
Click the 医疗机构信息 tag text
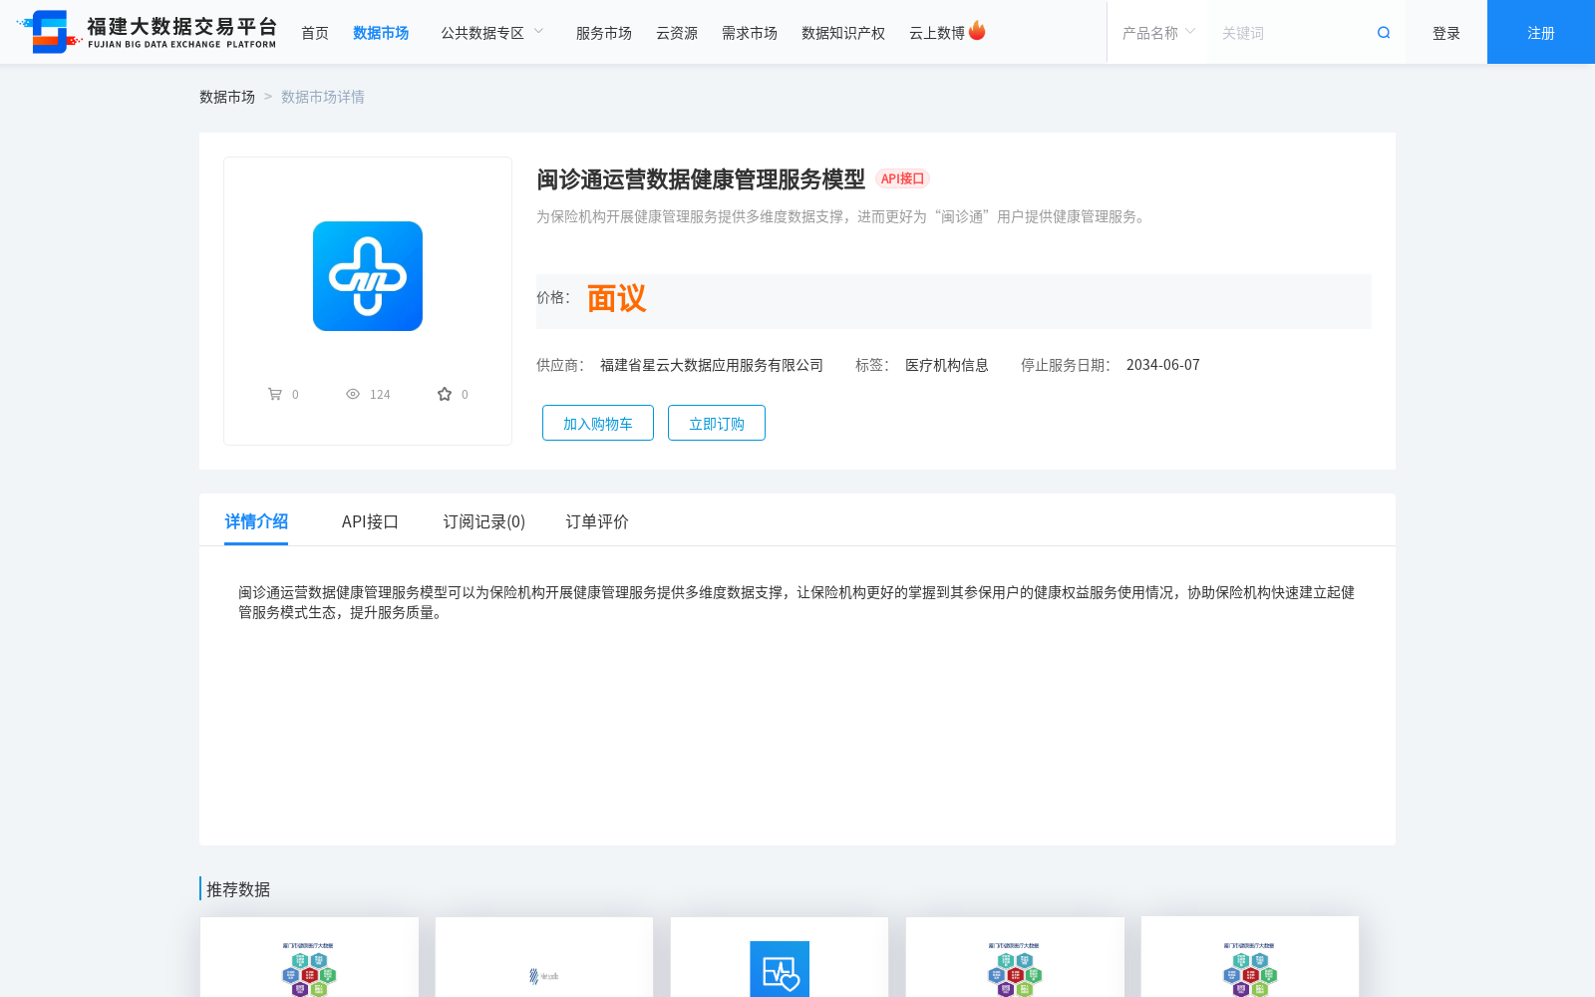tap(947, 365)
